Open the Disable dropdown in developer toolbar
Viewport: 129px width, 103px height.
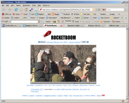pos(6,18)
